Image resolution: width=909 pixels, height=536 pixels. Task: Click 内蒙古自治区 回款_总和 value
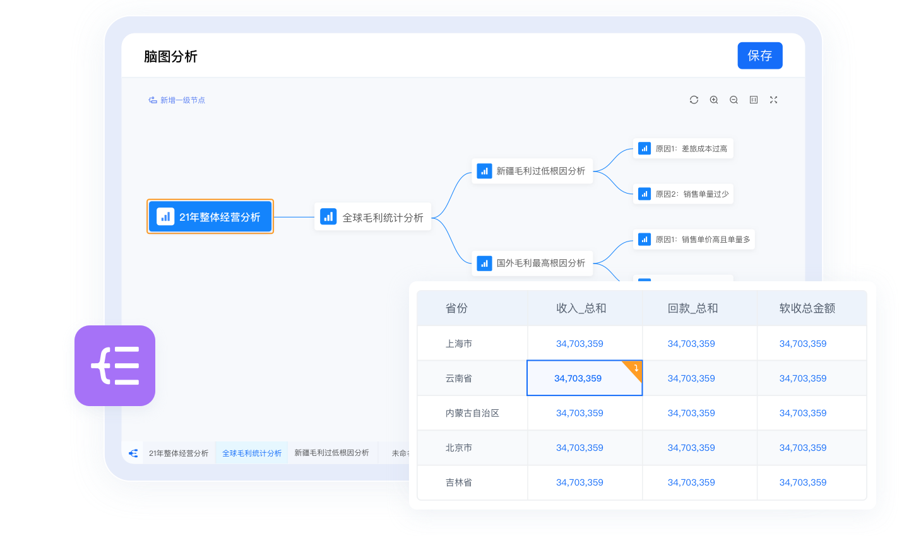pyautogui.click(x=691, y=412)
